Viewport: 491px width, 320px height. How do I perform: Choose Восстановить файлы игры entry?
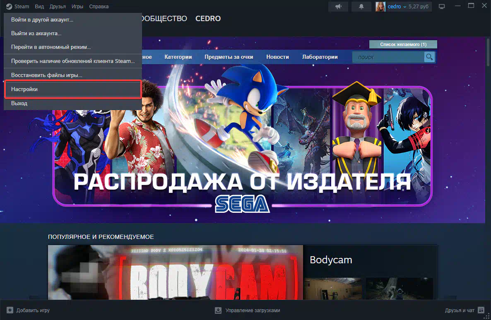pos(72,75)
